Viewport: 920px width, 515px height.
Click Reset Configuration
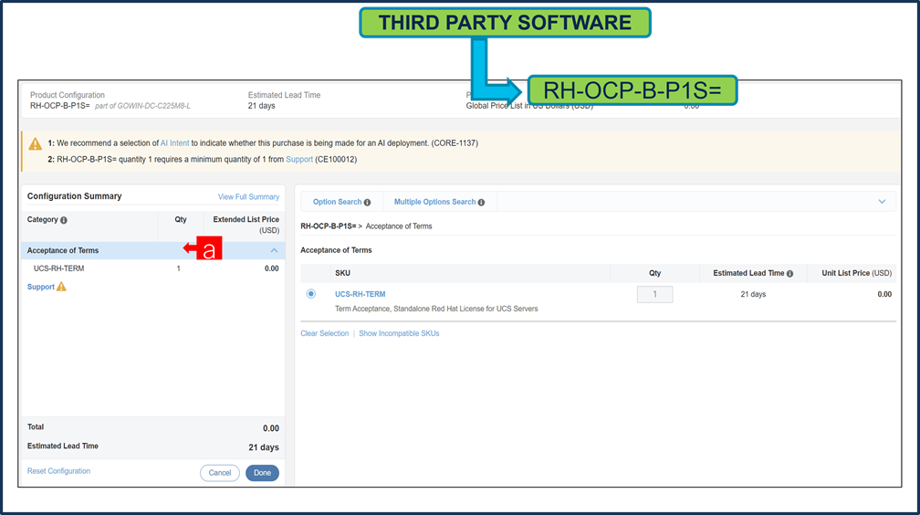[x=58, y=471]
